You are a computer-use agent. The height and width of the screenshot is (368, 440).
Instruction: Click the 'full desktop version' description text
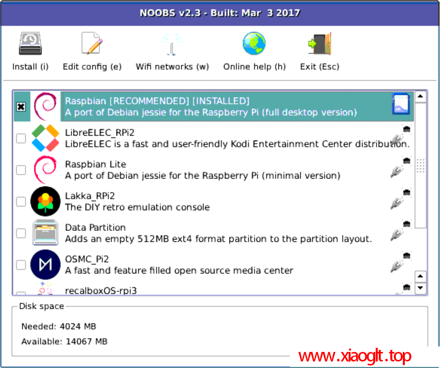point(211,112)
